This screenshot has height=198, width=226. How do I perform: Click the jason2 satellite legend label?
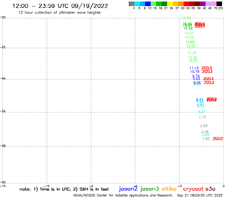128,189
